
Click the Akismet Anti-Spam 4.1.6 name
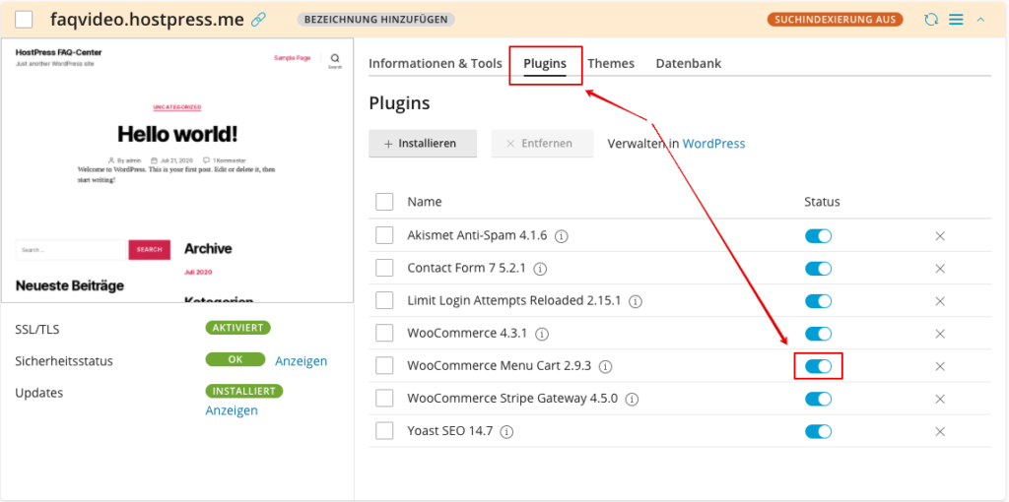477,235
